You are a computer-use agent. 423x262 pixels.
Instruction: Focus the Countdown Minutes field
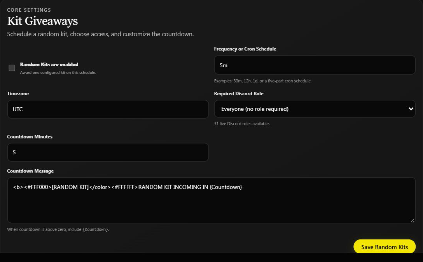click(x=108, y=152)
